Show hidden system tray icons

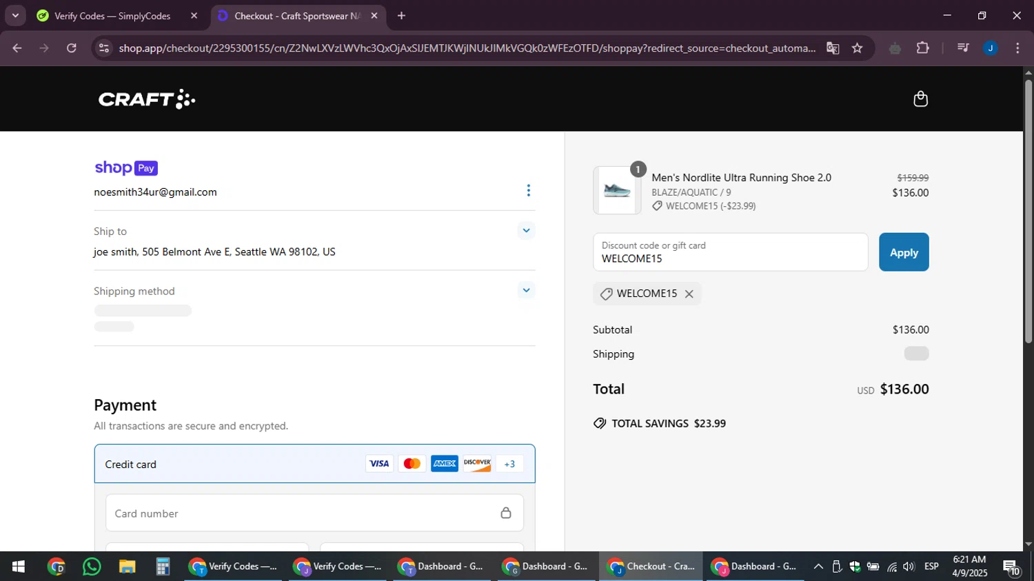[818, 567]
